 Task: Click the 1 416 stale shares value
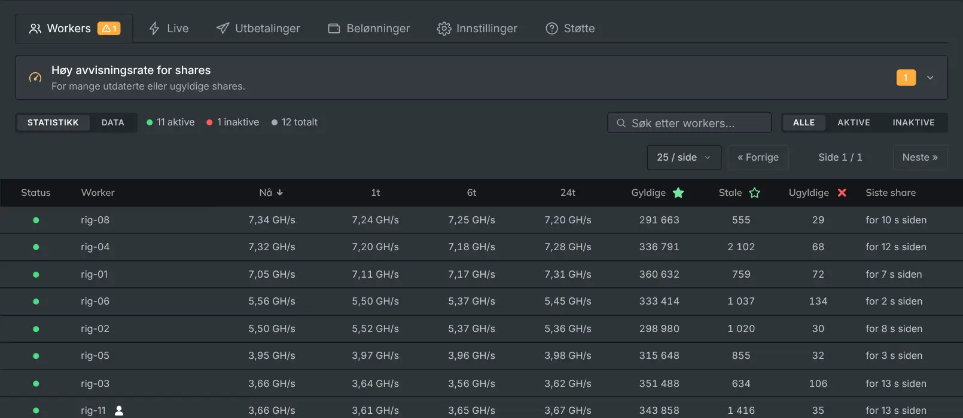click(741, 411)
